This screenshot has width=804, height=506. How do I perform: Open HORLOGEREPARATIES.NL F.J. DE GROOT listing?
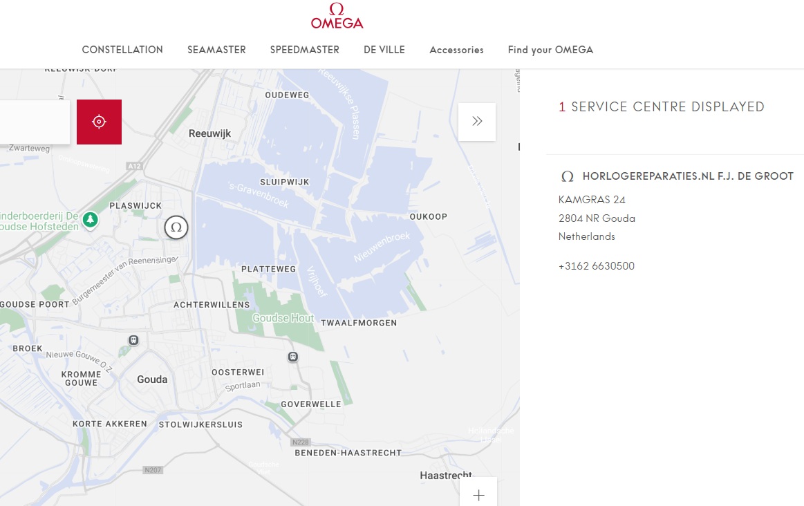tap(688, 176)
